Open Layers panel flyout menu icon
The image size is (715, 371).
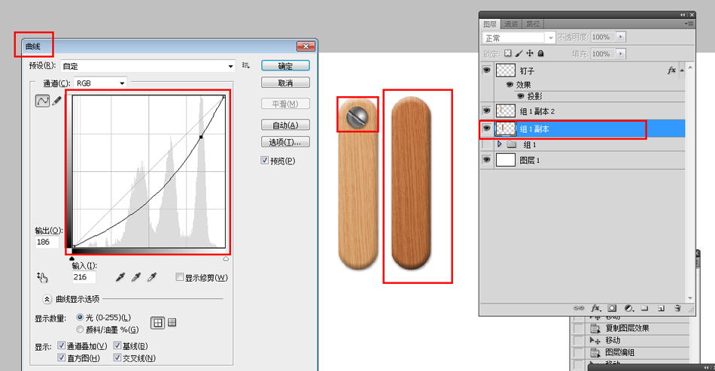coord(689,24)
